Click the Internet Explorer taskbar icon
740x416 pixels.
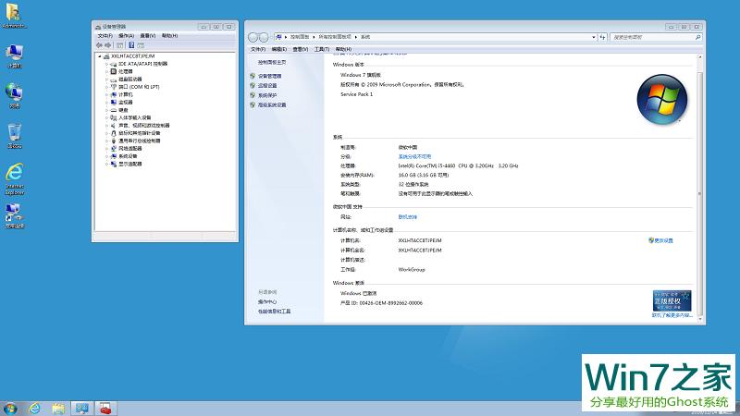coord(34,409)
